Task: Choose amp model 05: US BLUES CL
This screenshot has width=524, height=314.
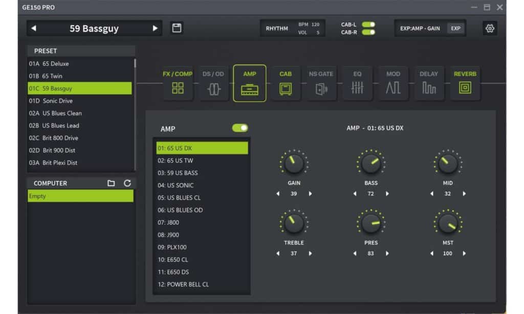Action: pos(202,198)
